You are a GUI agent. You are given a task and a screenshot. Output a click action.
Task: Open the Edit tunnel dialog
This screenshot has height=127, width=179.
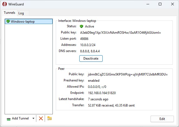pos(162,119)
